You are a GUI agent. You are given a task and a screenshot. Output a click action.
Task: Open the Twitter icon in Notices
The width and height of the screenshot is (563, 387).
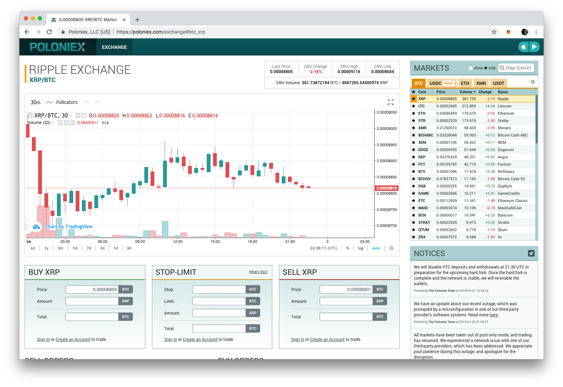coord(531,253)
